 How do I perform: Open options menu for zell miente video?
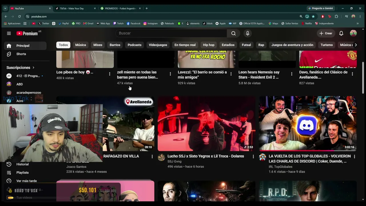pos(170,74)
